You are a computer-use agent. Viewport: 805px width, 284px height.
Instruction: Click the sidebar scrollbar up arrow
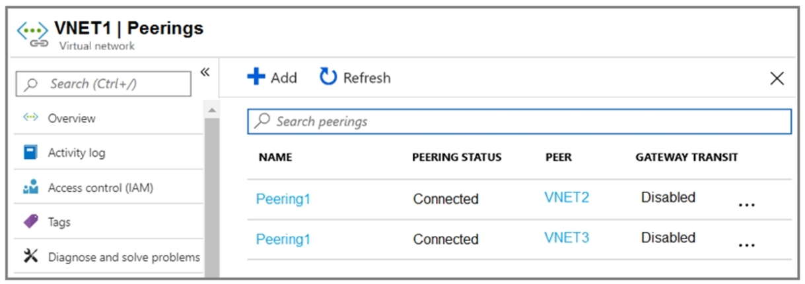pyautogui.click(x=212, y=109)
